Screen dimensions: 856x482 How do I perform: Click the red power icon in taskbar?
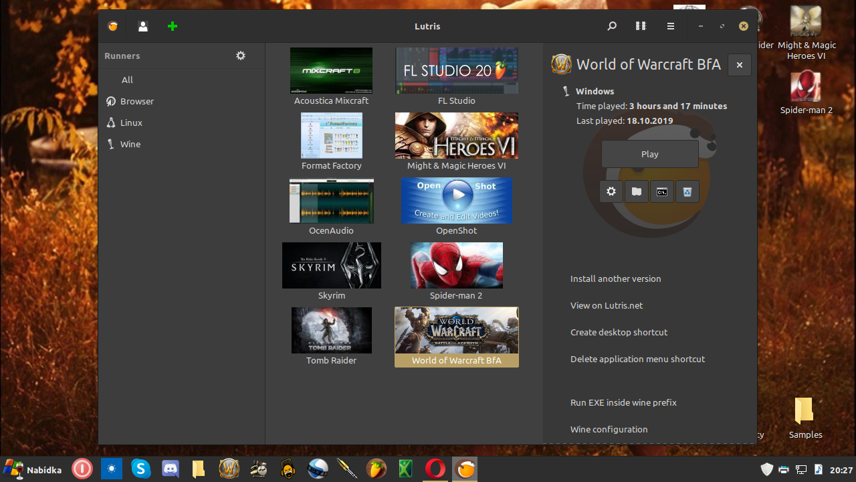(x=82, y=469)
